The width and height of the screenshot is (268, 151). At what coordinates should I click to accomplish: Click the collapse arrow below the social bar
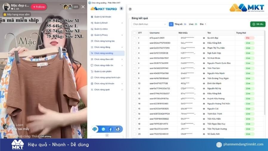pyautogui.click(x=107, y=135)
